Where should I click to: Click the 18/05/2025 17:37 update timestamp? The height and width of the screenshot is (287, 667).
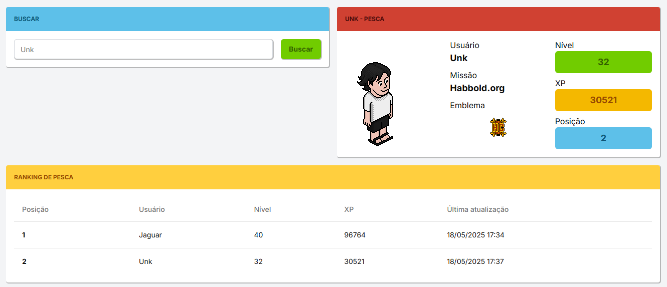coord(475,261)
